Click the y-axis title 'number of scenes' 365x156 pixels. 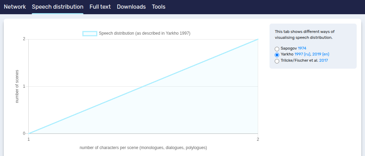[17, 86]
